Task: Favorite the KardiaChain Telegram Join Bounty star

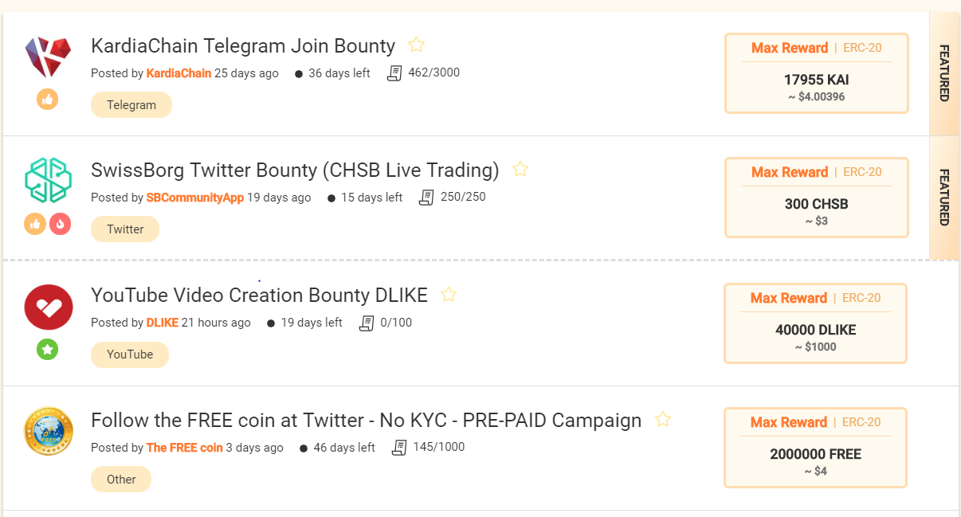Action: [416, 45]
